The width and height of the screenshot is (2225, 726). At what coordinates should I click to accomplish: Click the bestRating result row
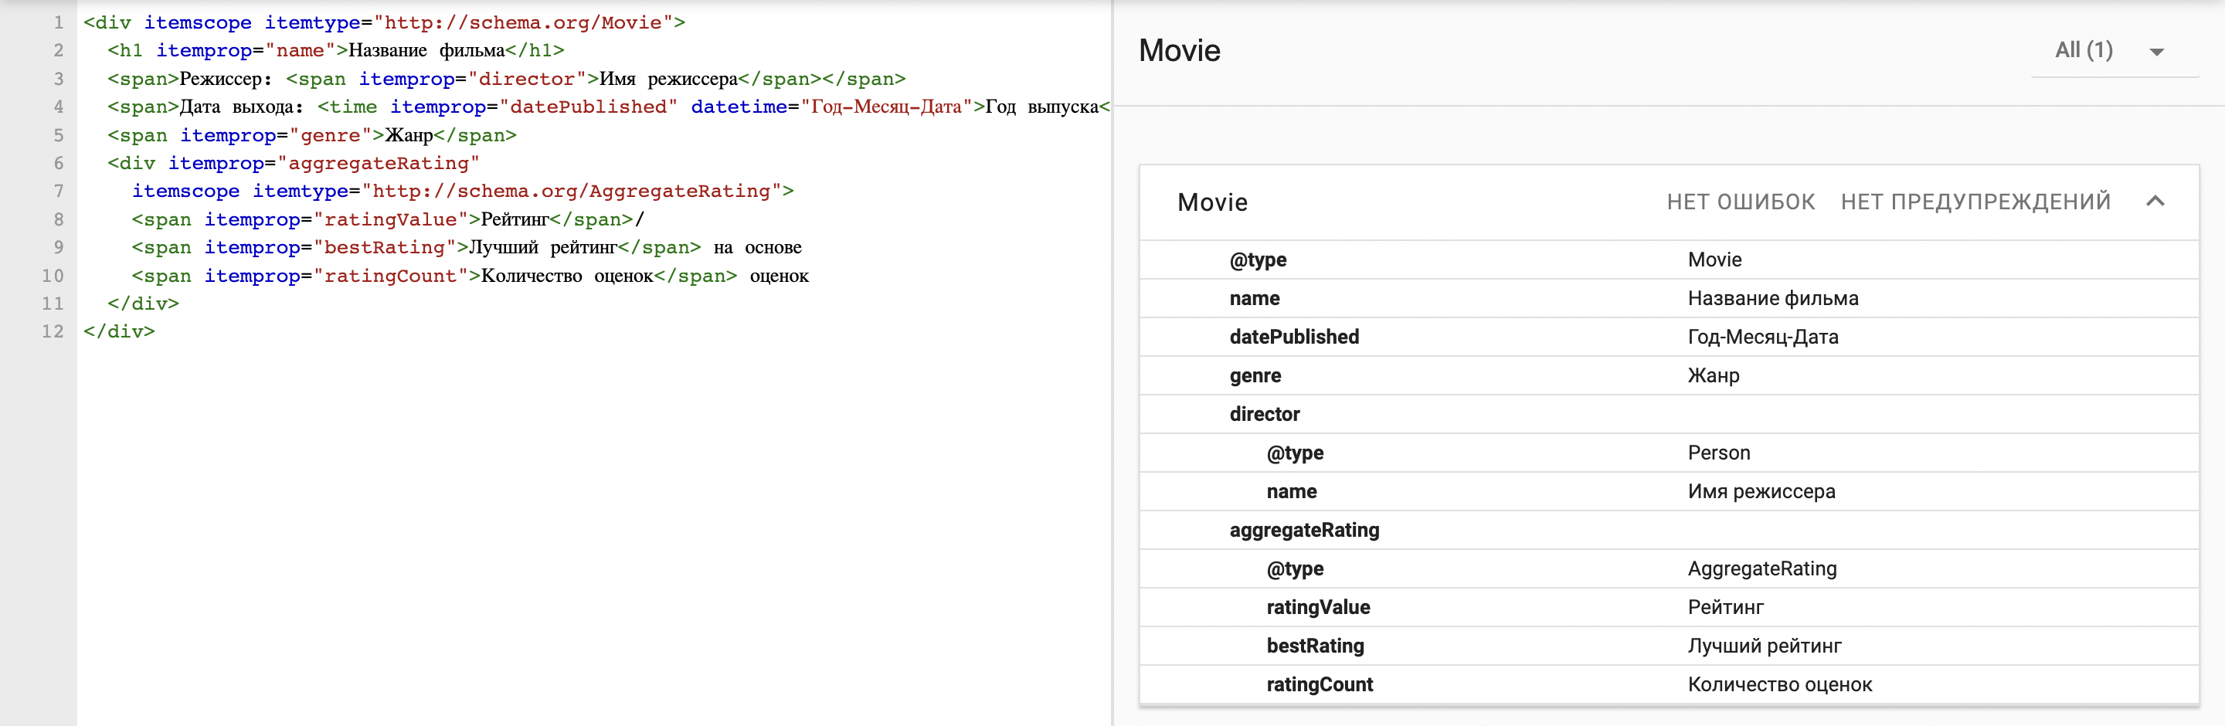(x=1315, y=646)
